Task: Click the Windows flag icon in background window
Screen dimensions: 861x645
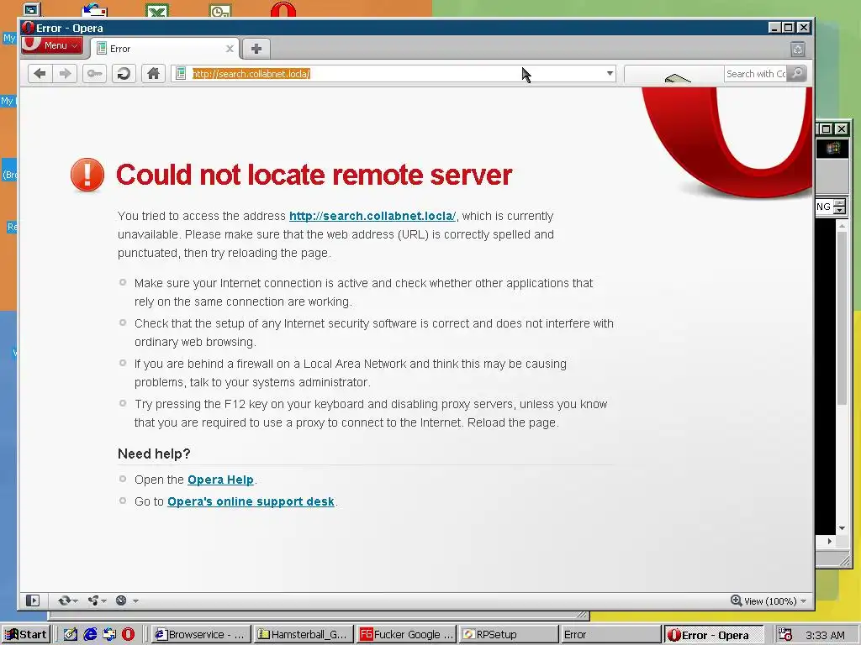Action: (x=832, y=149)
